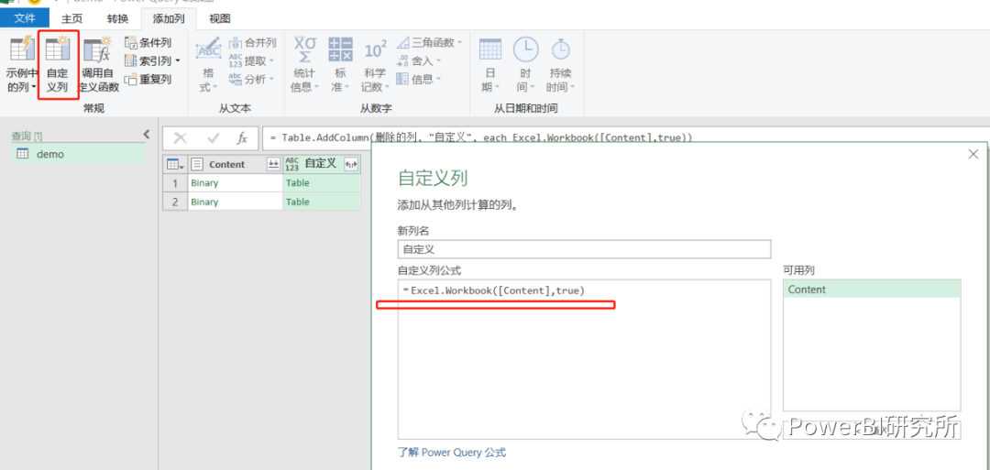Image resolution: width=990 pixels, height=470 pixels.
Task: Open the 时间 clock menu
Action: pos(525,64)
